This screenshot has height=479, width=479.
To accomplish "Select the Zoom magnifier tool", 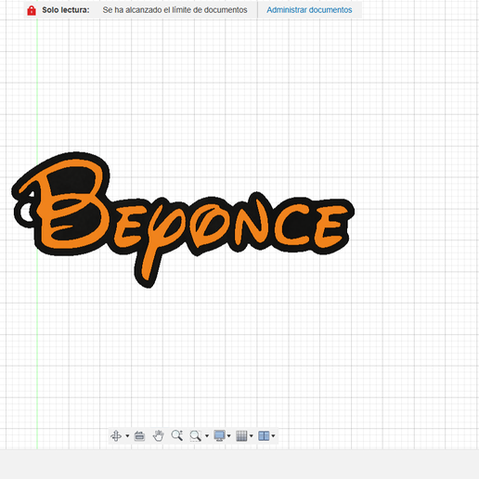I will click(177, 435).
